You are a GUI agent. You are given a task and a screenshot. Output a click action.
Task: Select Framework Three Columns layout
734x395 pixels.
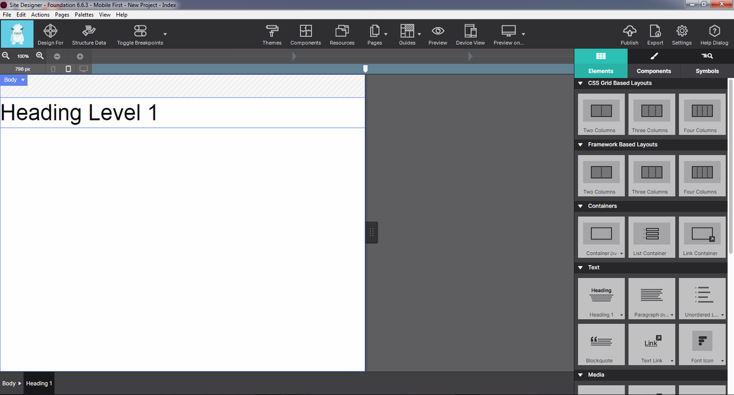pos(651,175)
